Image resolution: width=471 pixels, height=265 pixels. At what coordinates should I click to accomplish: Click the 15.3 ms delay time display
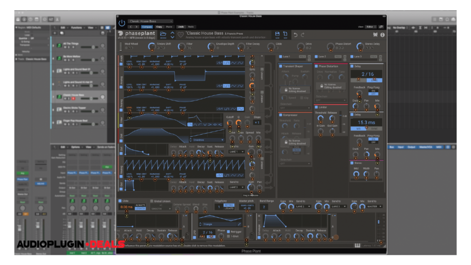pyautogui.click(x=366, y=122)
